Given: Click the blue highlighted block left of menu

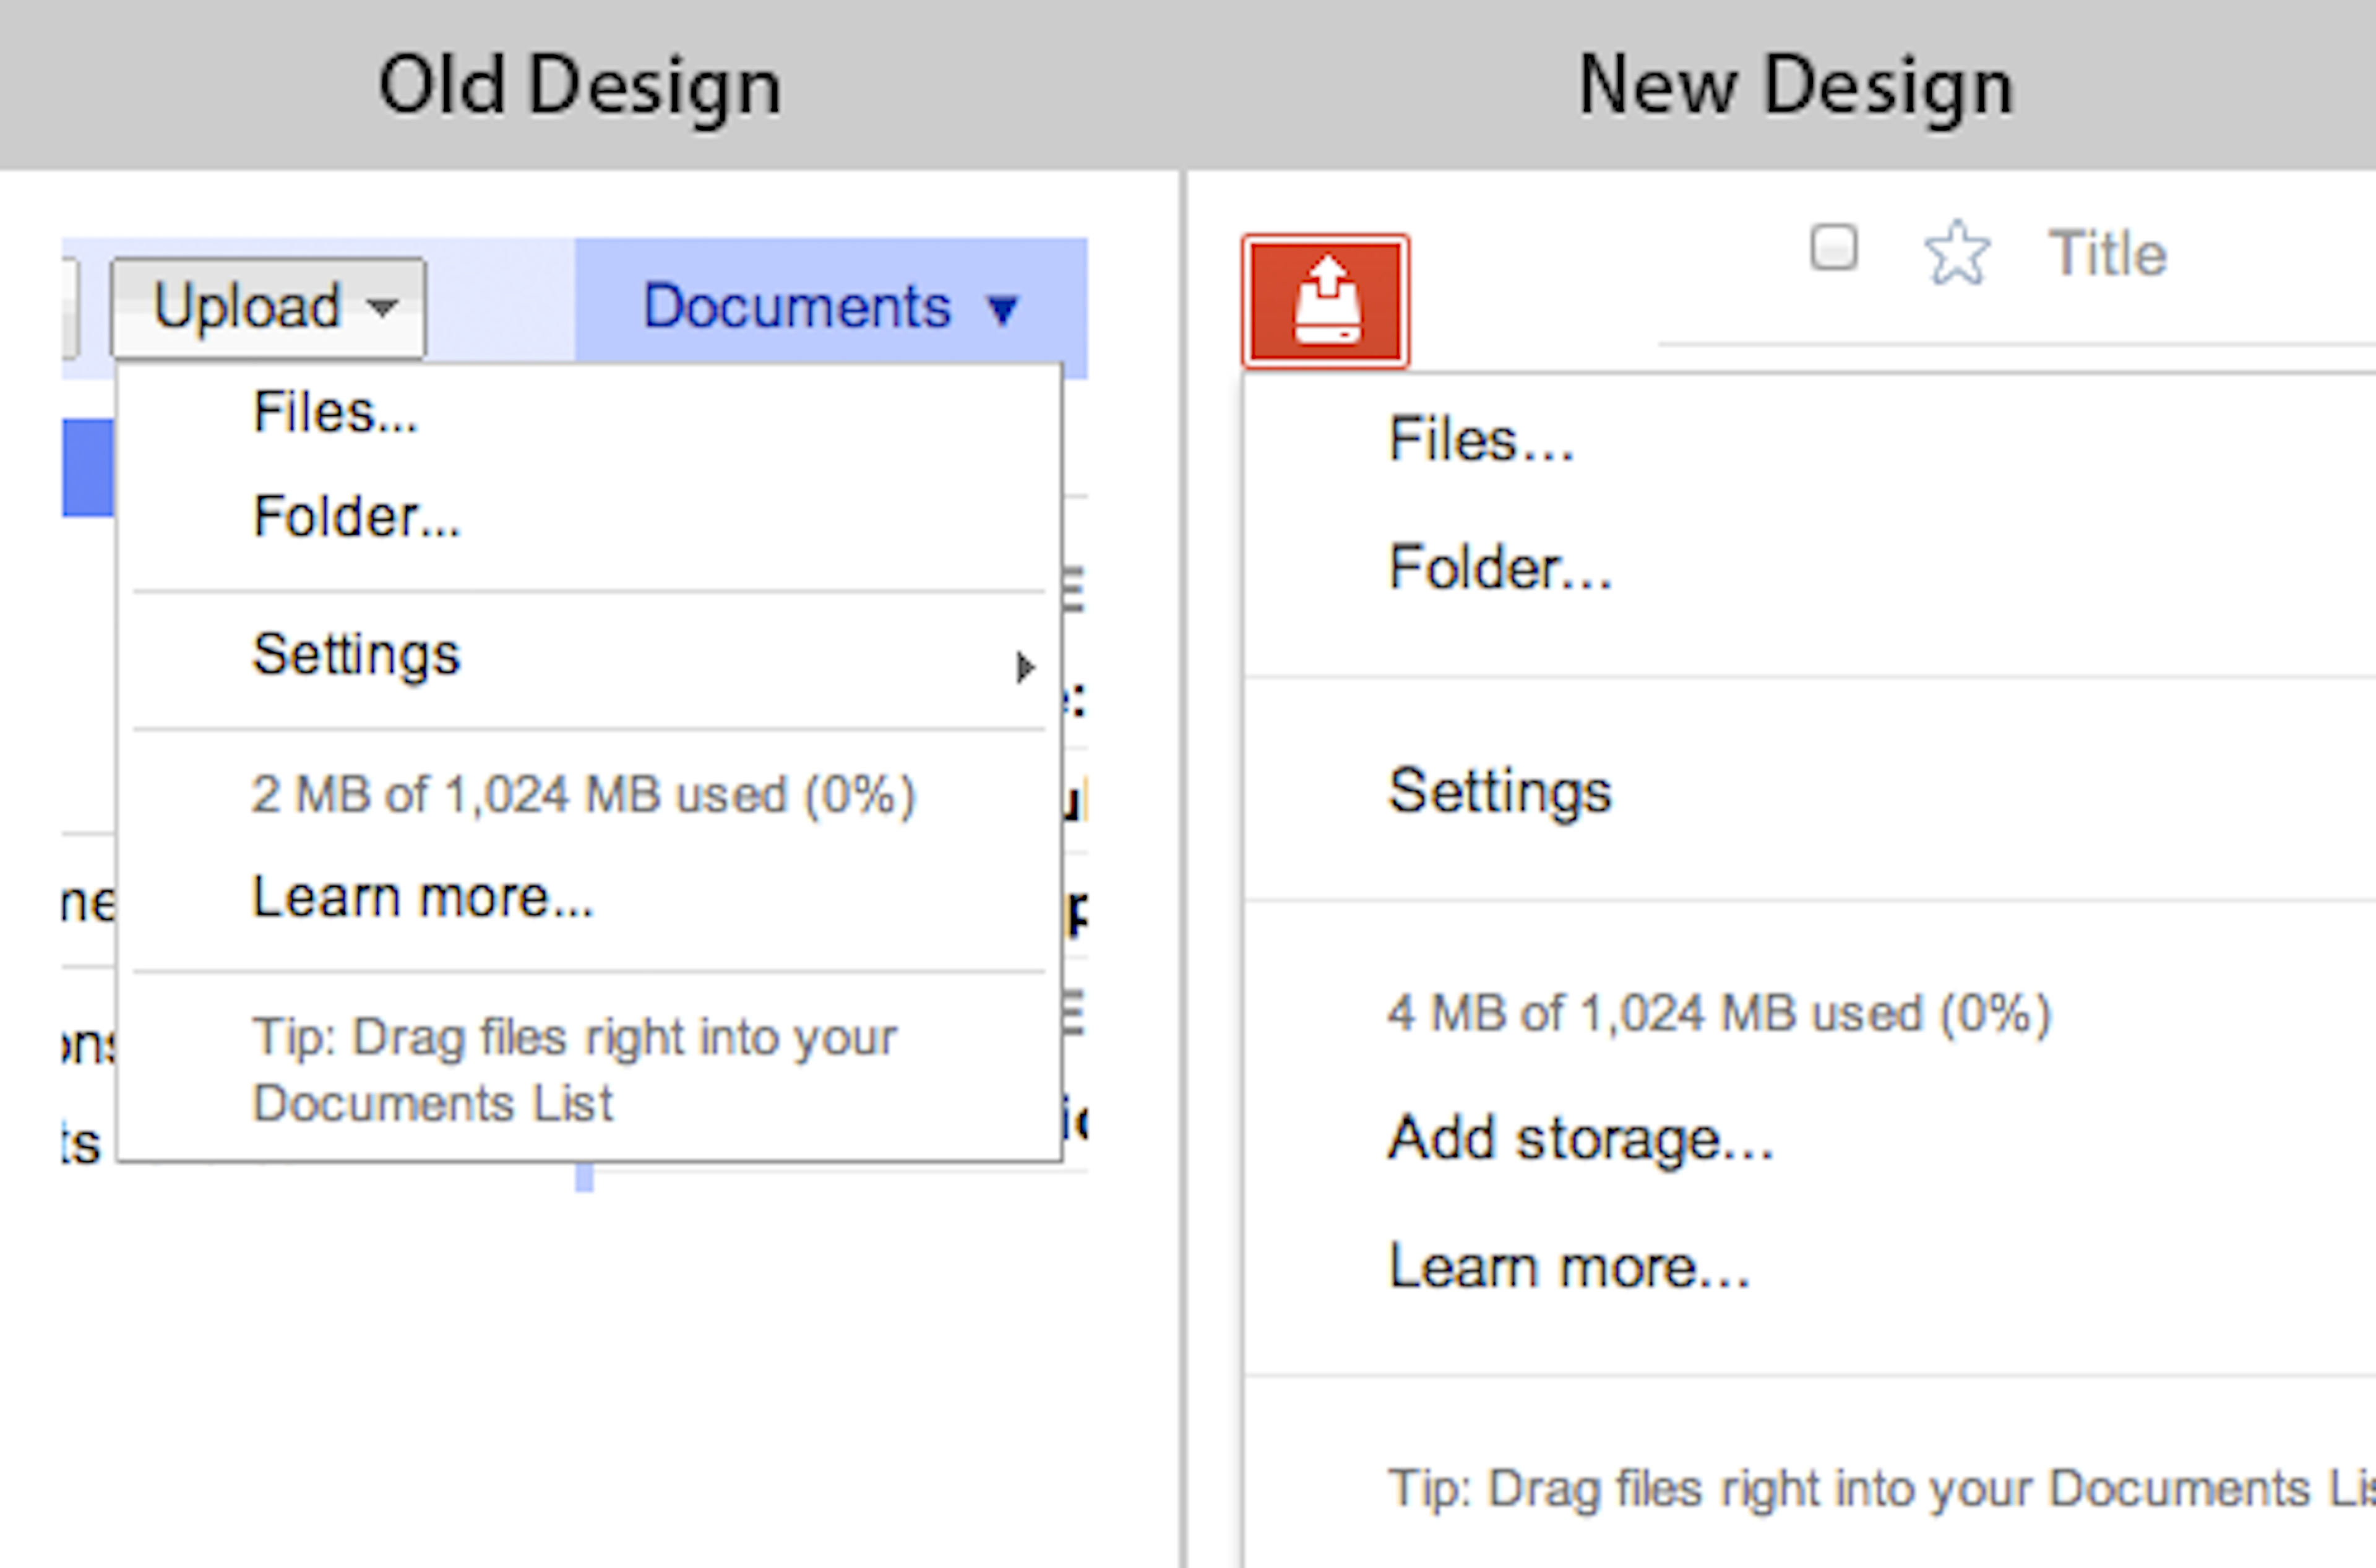Looking at the screenshot, I should 88,468.
